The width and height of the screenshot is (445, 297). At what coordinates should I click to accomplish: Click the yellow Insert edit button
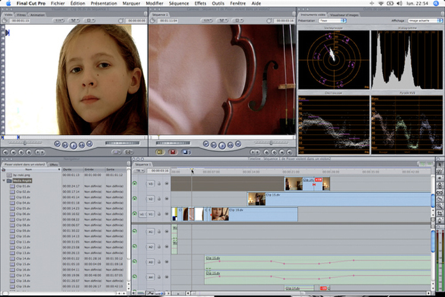click(160, 152)
